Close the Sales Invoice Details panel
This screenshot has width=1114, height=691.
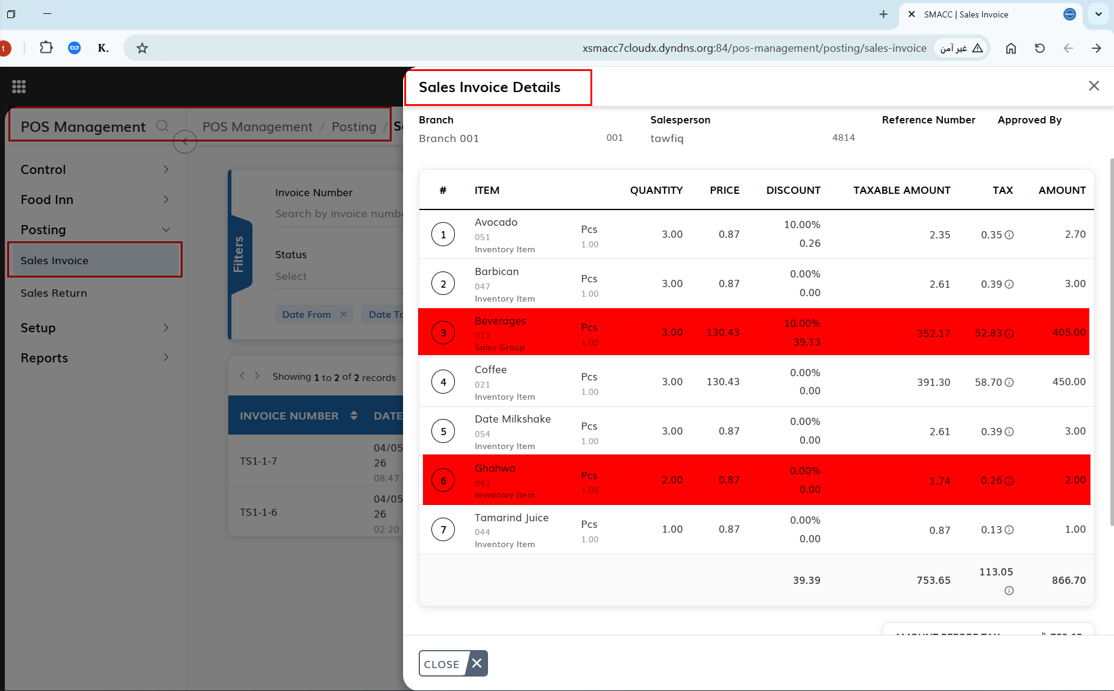tap(1094, 86)
